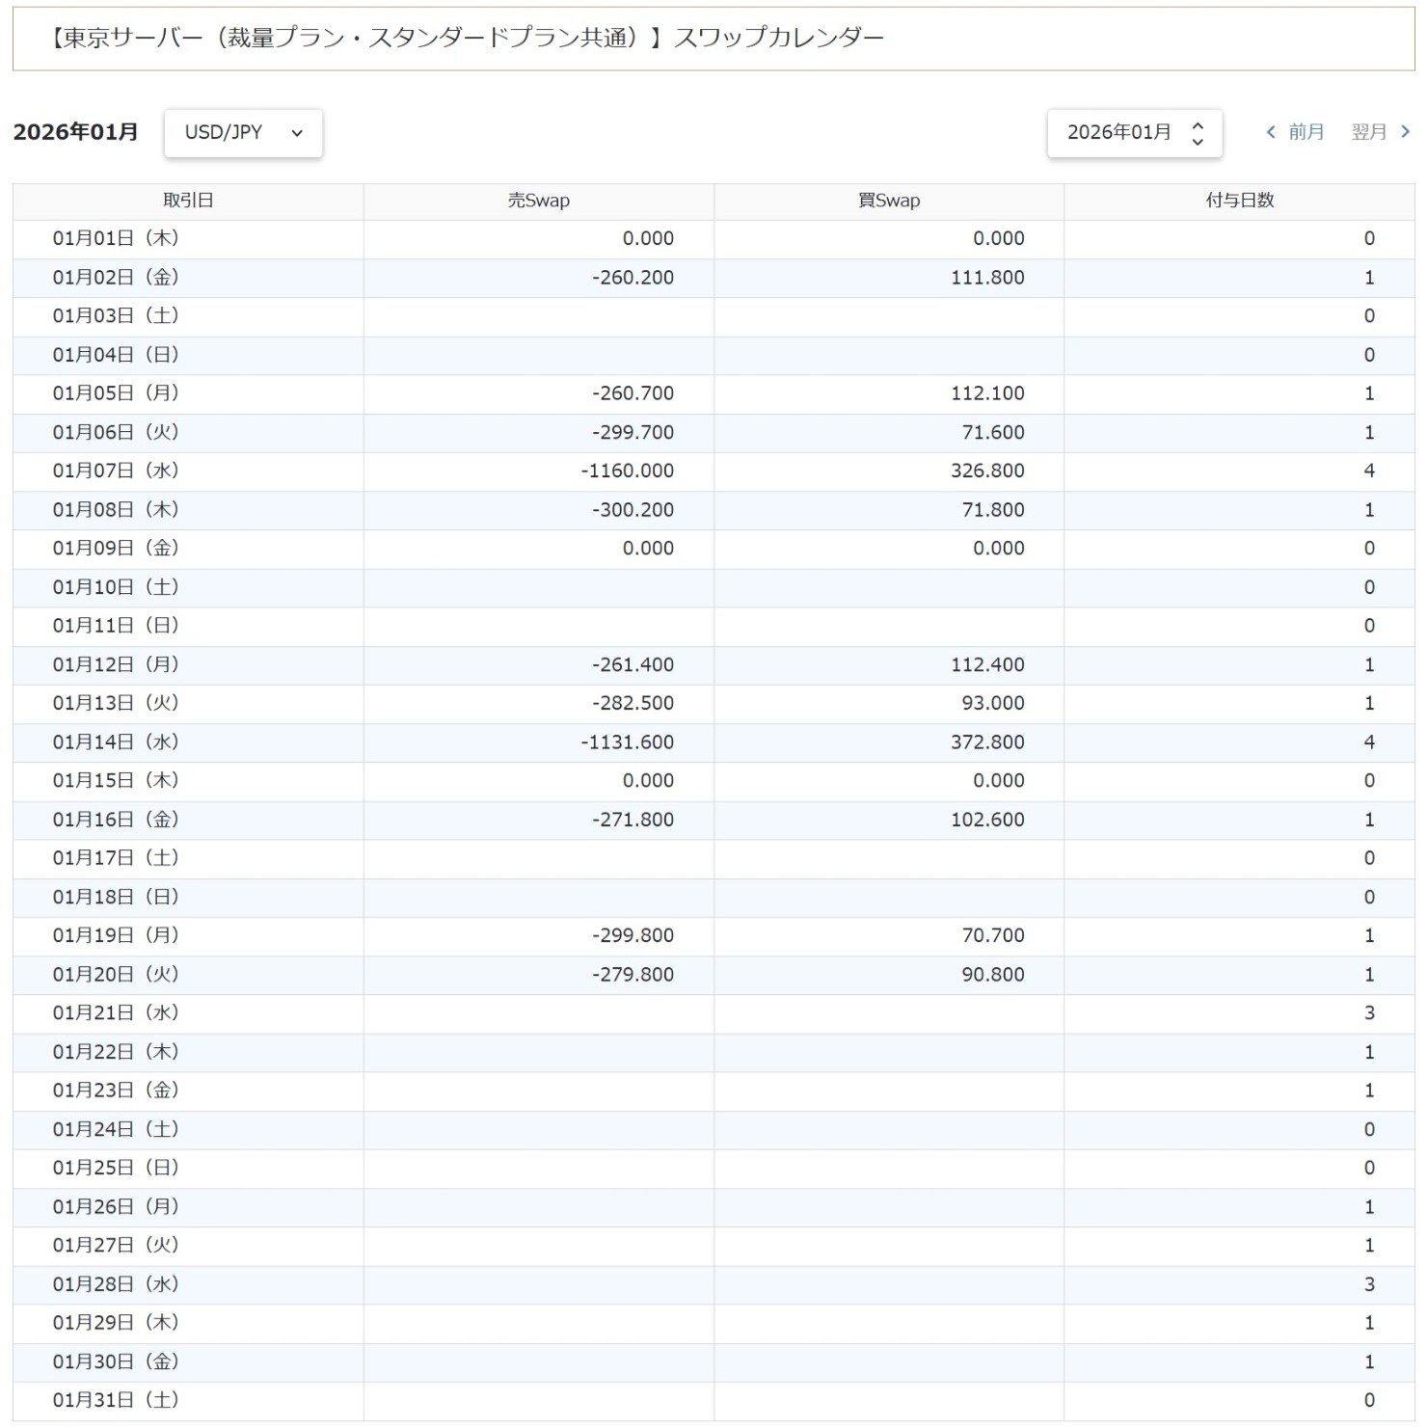The height and width of the screenshot is (1428, 1428).
Task: Click the 112.400 buy swap value
Action: click(987, 665)
